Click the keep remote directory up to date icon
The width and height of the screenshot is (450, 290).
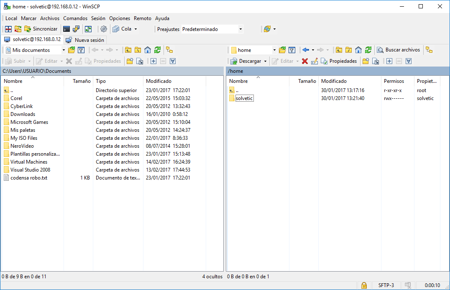pyautogui.click(x=88, y=29)
